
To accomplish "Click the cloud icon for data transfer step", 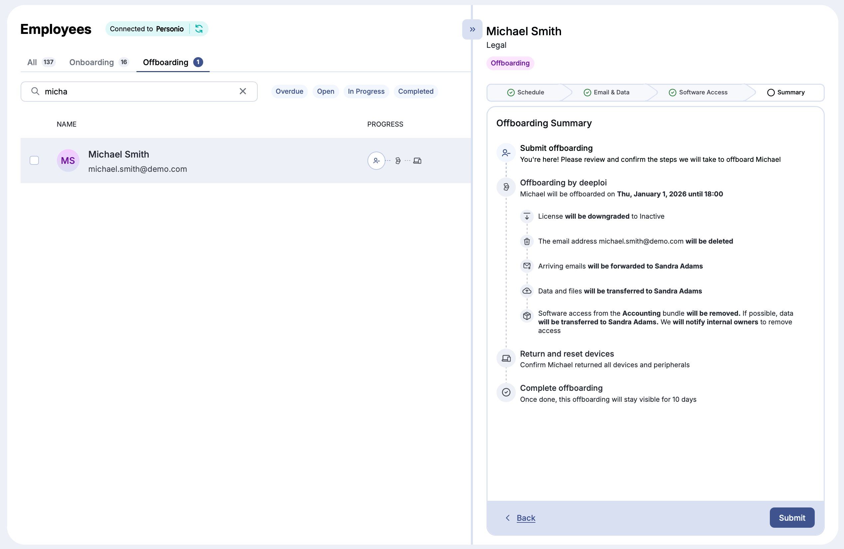I will (x=527, y=291).
